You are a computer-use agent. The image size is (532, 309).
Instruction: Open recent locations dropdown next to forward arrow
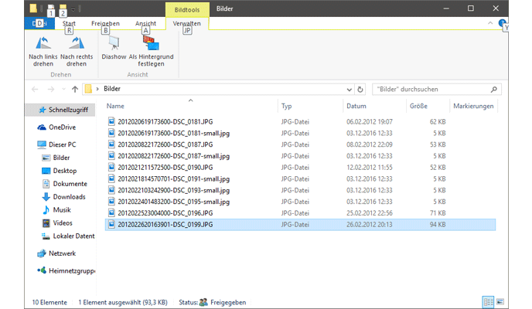tap(62, 89)
